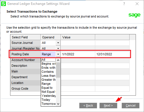Select the Journal/Register No. row label
Screen dimensions: 144x112
point(25,48)
